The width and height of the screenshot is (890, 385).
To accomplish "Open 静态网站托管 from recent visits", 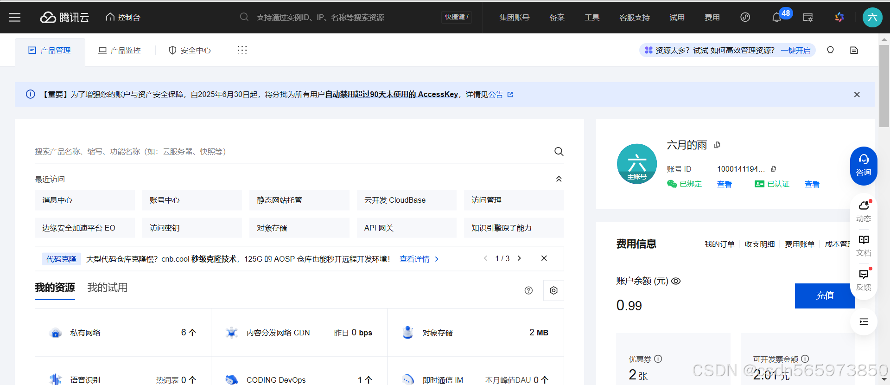I will point(299,200).
